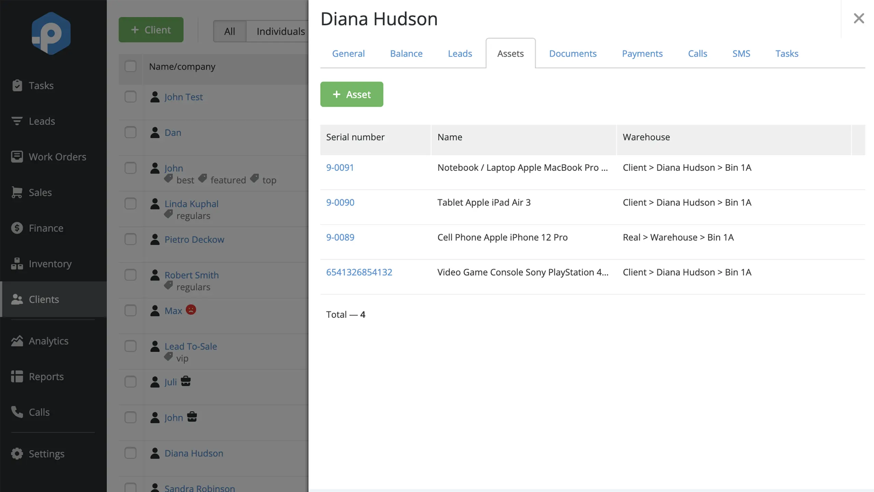Check the Max row checkbox
This screenshot has width=874, height=492.
[130, 311]
